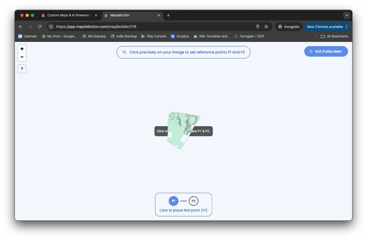This screenshot has height=240, width=367.
Task: Close the Mapiddiction tab
Action: click(x=159, y=15)
